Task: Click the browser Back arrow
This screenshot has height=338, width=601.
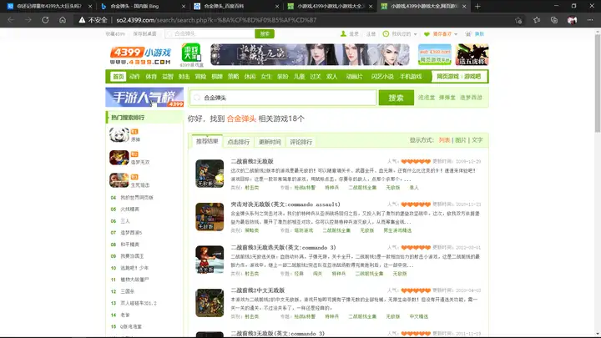Action: click(11, 20)
